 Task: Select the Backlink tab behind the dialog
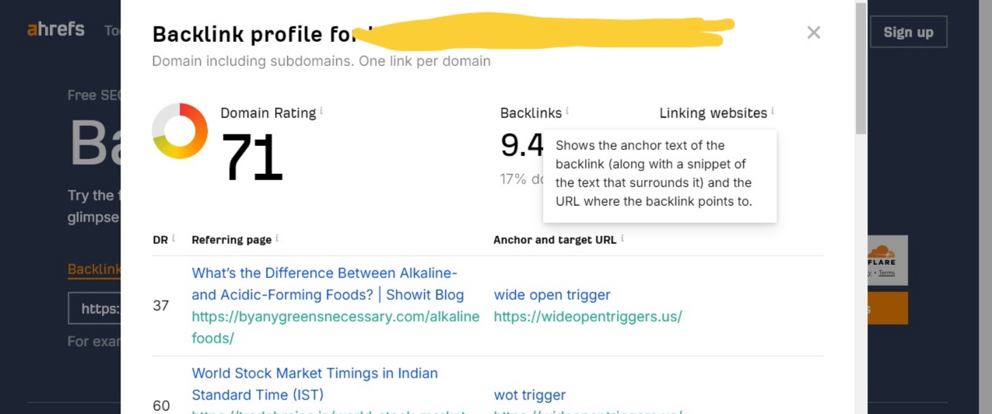point(94,270)
